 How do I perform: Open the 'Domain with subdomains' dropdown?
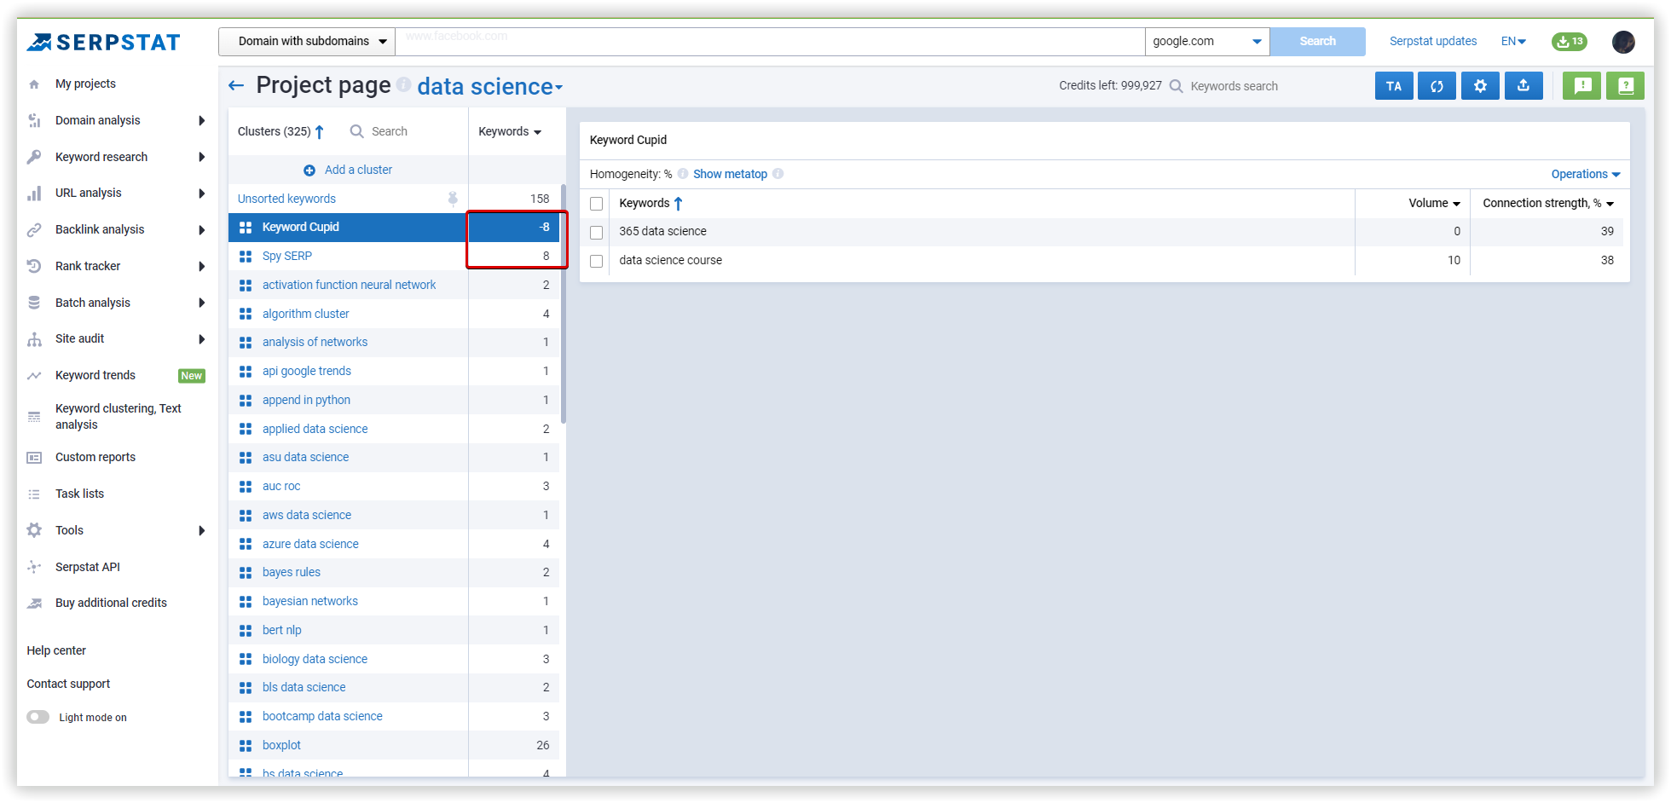pyautogui.click(x=307, y=41)
